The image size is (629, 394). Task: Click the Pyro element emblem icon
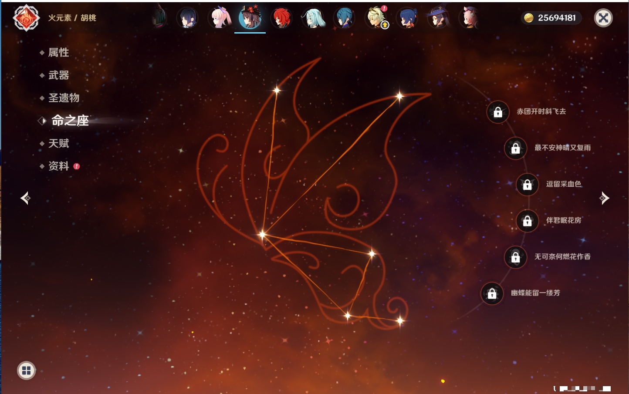(x=26, y=18)
